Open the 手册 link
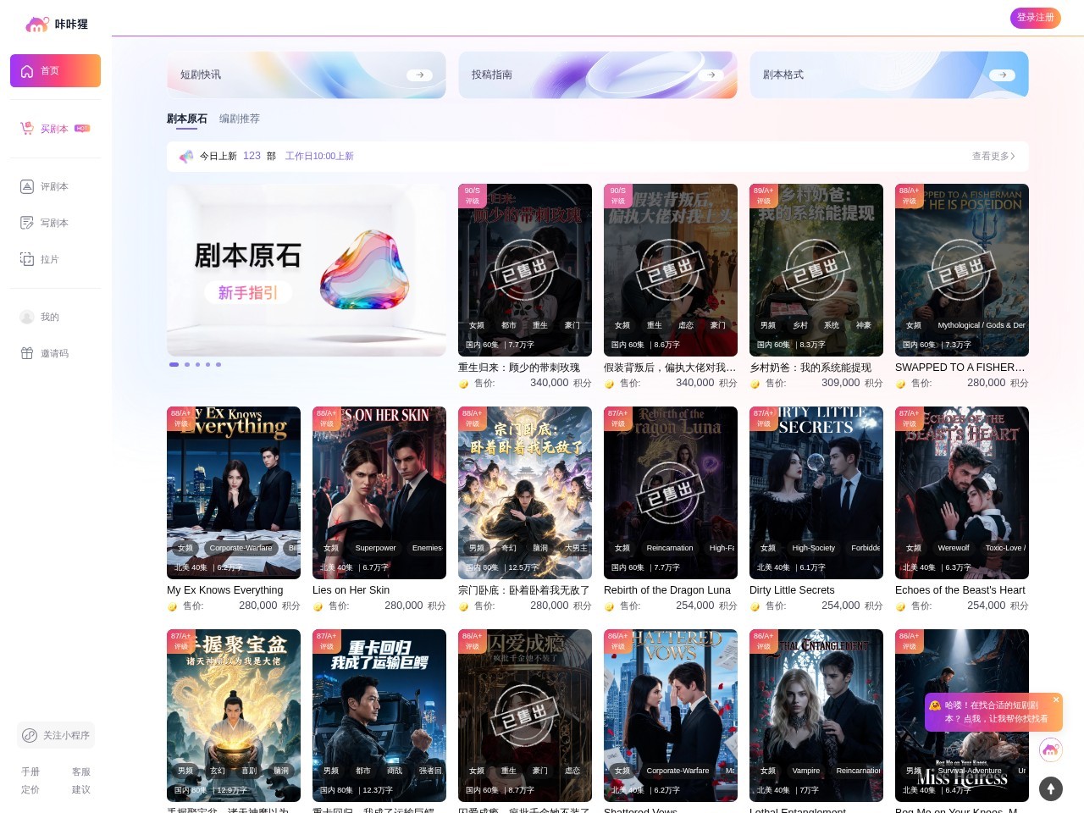This screenshot has width=1084, height=813. [30, 772]
